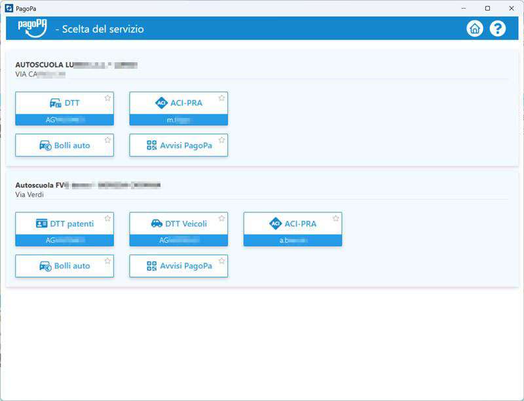This screenshot has height=401, width=524.
Task: Star the DTT Veicoli service
Action: [x=221, y=219]
